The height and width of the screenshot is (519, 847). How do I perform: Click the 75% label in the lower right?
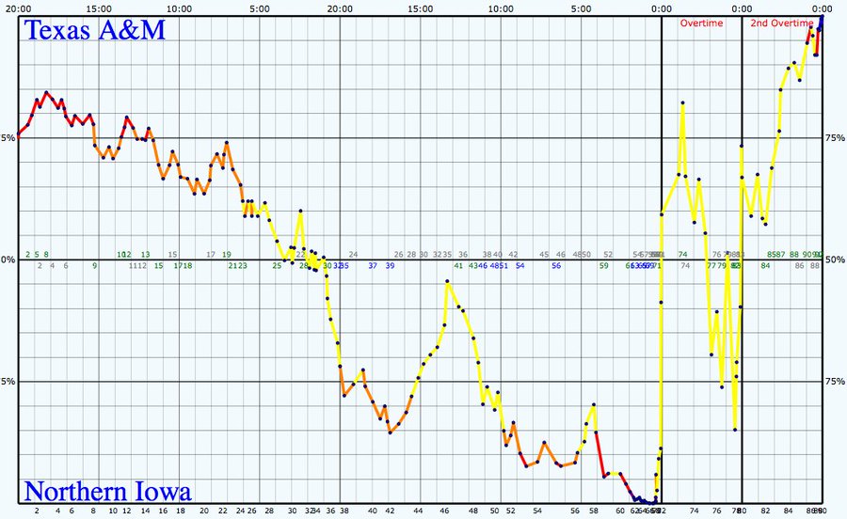(x=836, y=382)
